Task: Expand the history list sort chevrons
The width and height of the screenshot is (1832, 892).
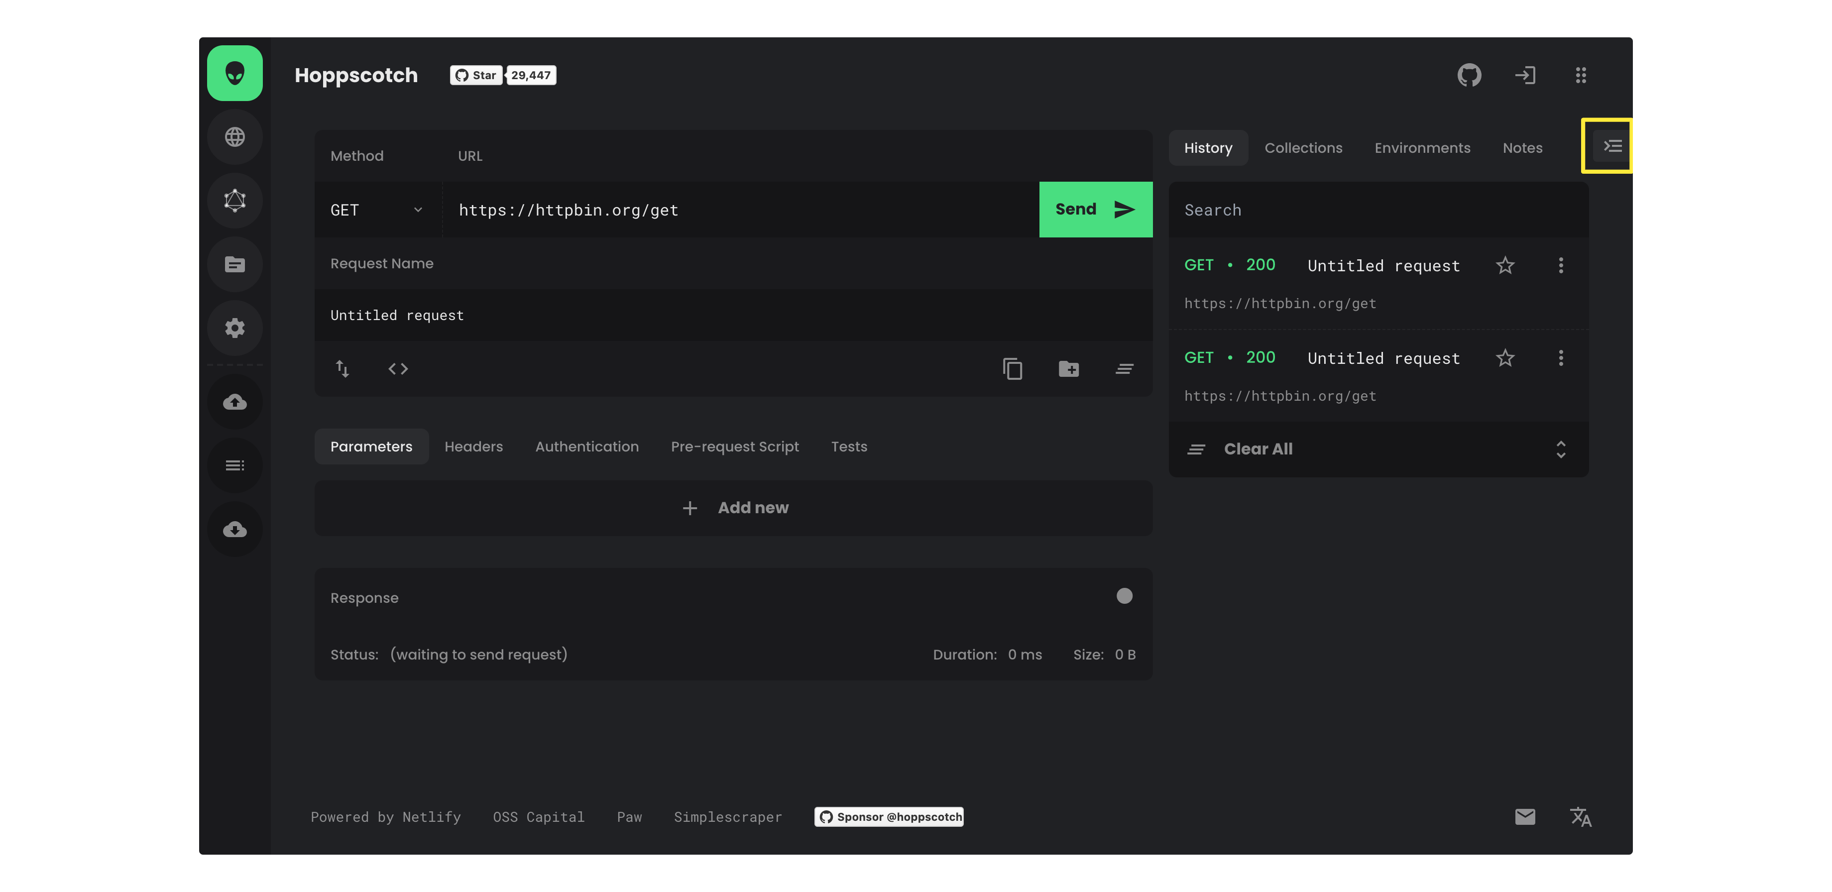Action: point(1560,449)
